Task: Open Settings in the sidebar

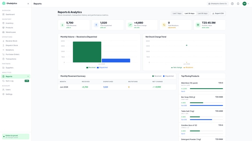Action: pos(16,94)
